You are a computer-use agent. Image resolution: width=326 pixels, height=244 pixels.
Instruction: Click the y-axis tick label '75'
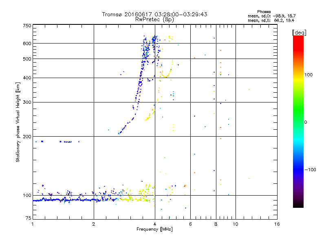coord(29,218)
